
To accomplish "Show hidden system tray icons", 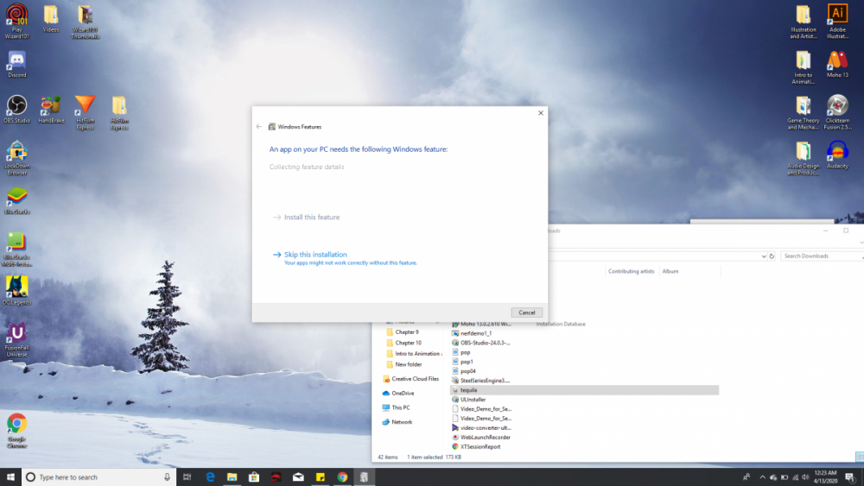I will [x=746, y=477].
